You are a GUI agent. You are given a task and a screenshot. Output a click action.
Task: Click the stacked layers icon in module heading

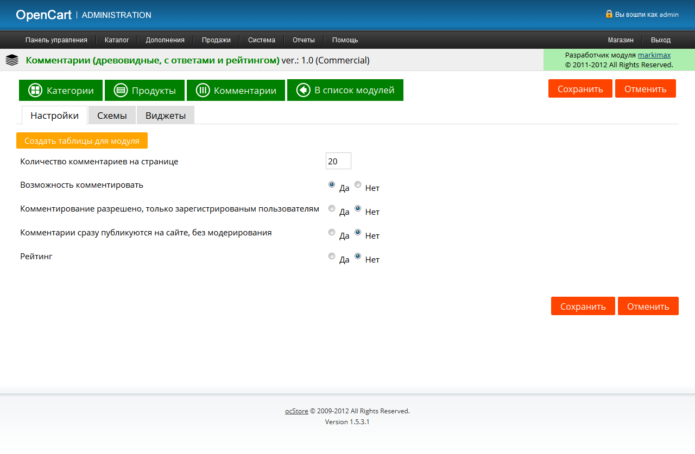coord(12,60)
